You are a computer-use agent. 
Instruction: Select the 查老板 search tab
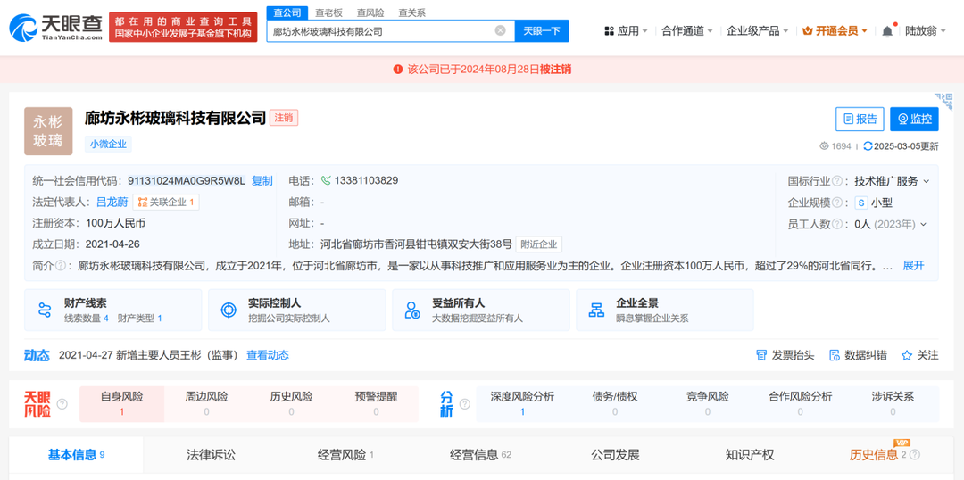coord(328,12)
